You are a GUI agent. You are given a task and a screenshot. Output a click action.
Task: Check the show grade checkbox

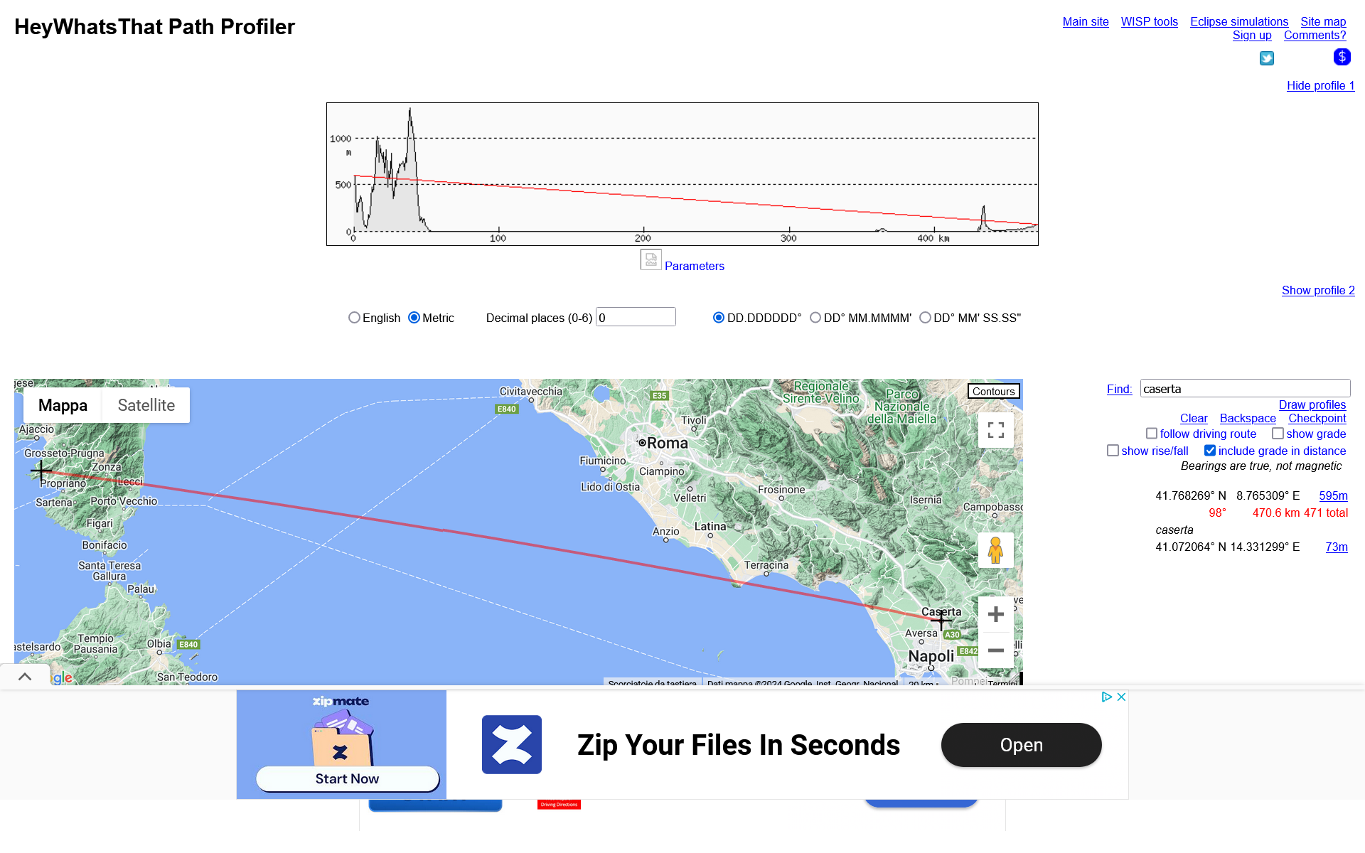coord(1278,434)
